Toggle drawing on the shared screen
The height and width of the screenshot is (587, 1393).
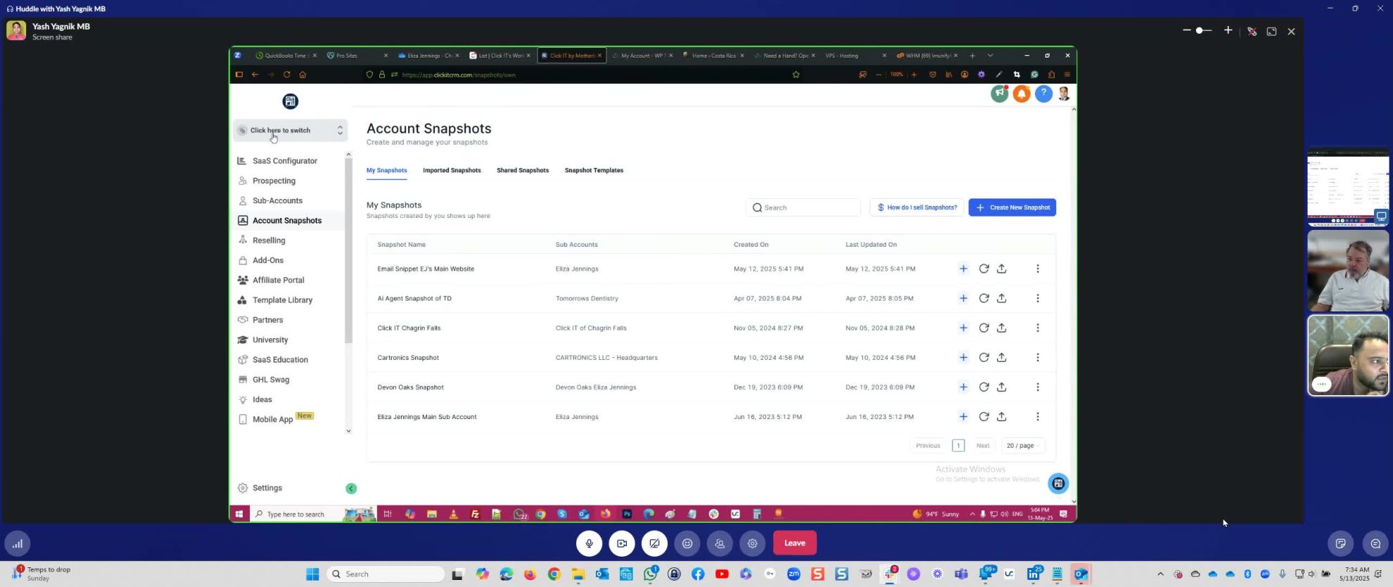(1252, 31)
